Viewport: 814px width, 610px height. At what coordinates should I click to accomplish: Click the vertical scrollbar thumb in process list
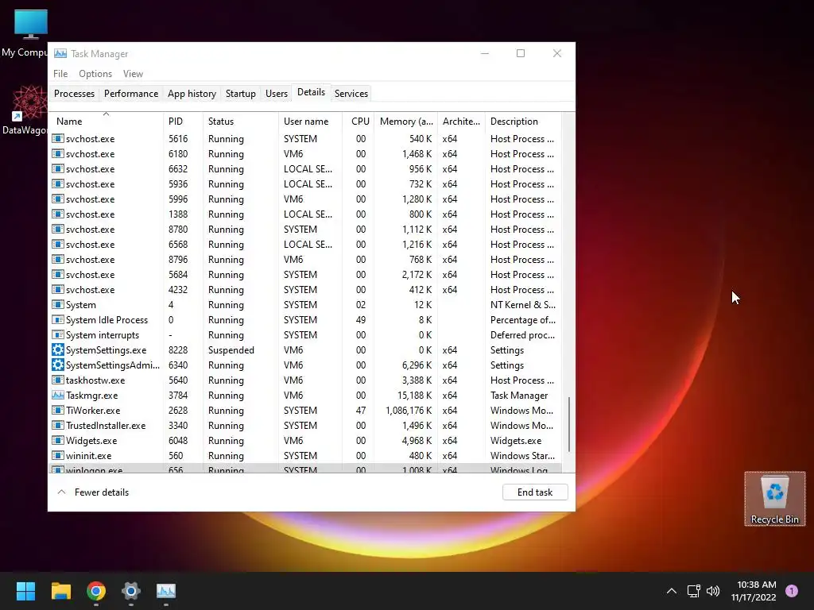pos(569,424)
